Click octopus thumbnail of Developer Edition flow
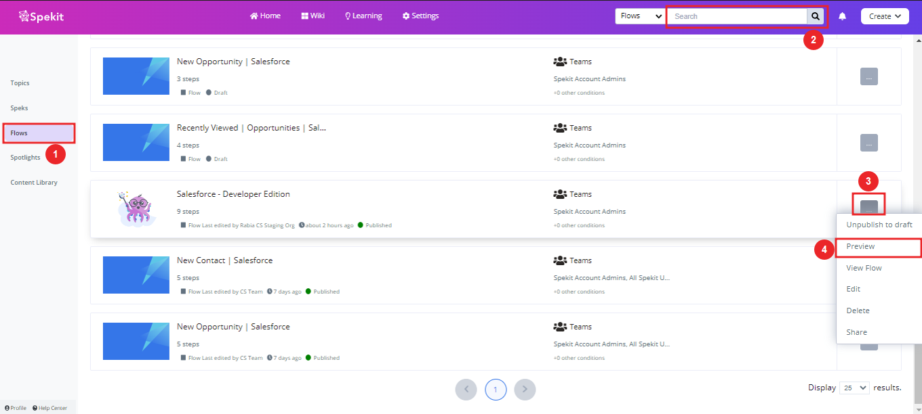 point(136,208)
